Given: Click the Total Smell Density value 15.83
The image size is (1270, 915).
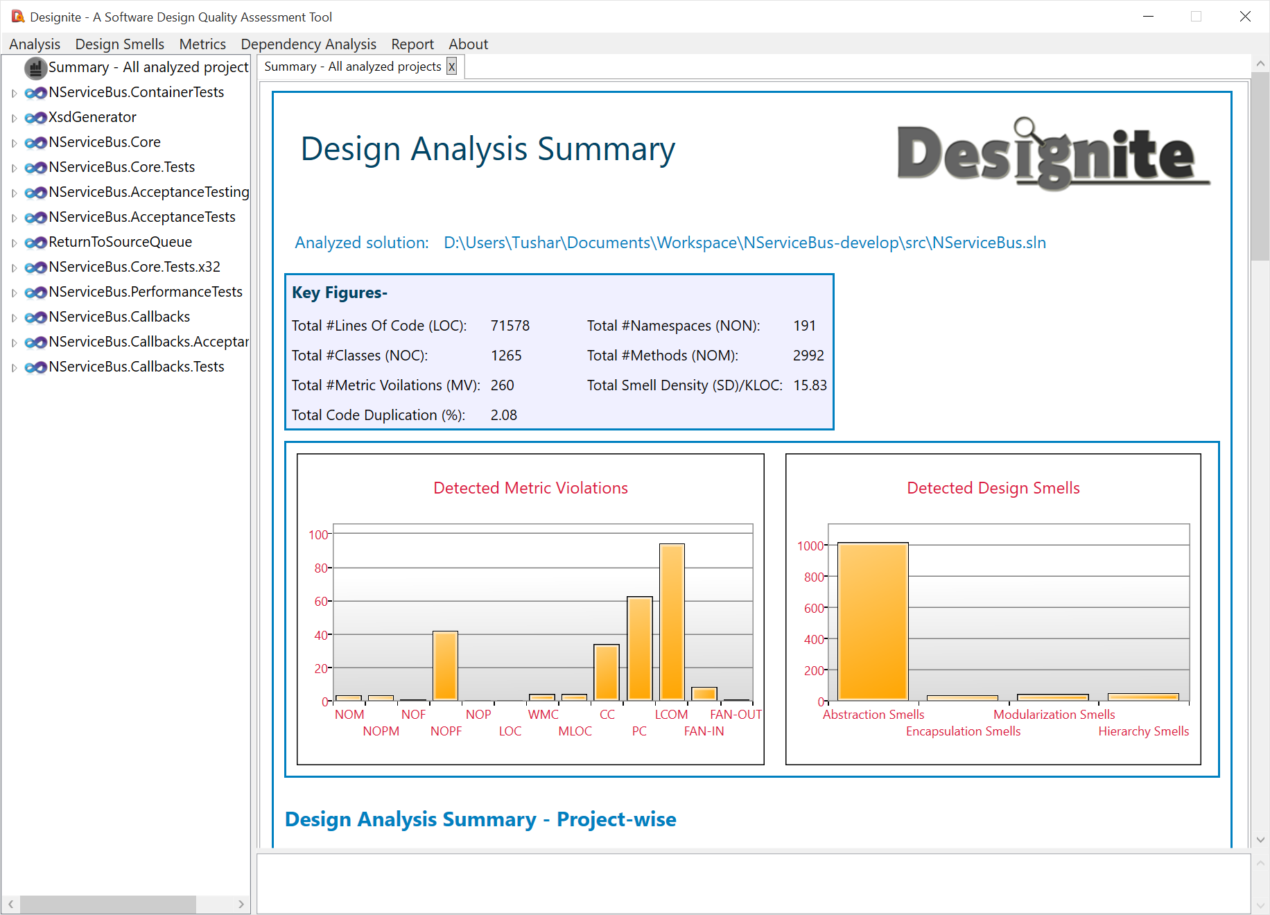Looking at the screenshot, I should coord(810,385).
